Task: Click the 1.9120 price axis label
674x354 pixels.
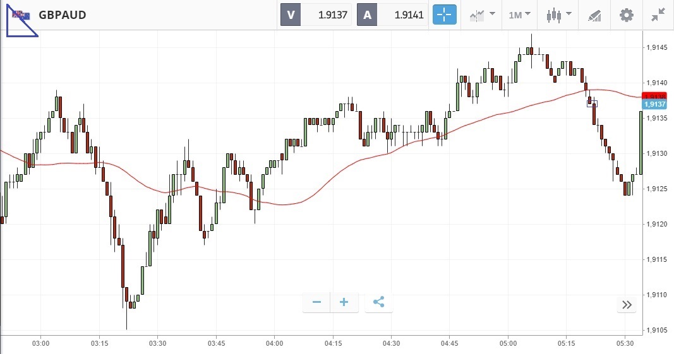Action: (658, 224)
